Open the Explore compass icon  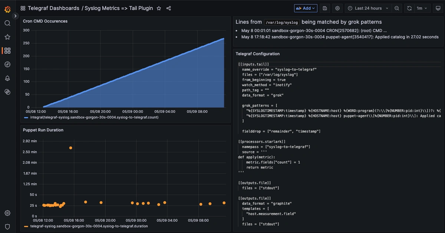7,64
